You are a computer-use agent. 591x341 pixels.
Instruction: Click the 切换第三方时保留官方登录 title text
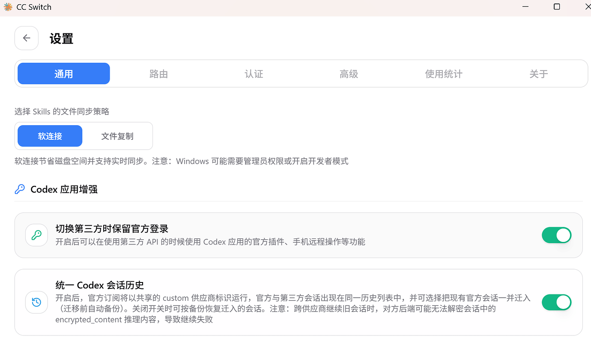click(x=112, y=229)
